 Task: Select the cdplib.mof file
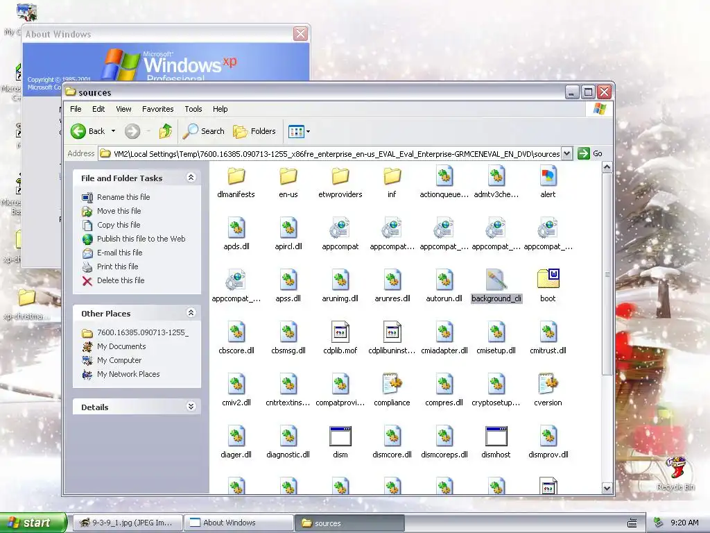point(340,339)
